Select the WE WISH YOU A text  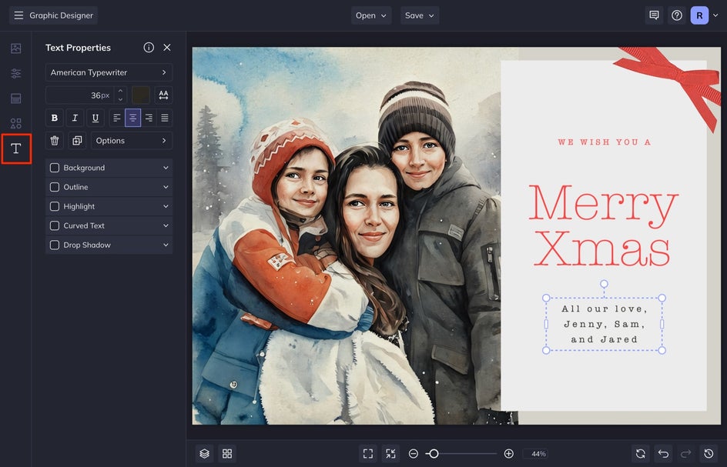pyautogui.click(x=604, y=142)
